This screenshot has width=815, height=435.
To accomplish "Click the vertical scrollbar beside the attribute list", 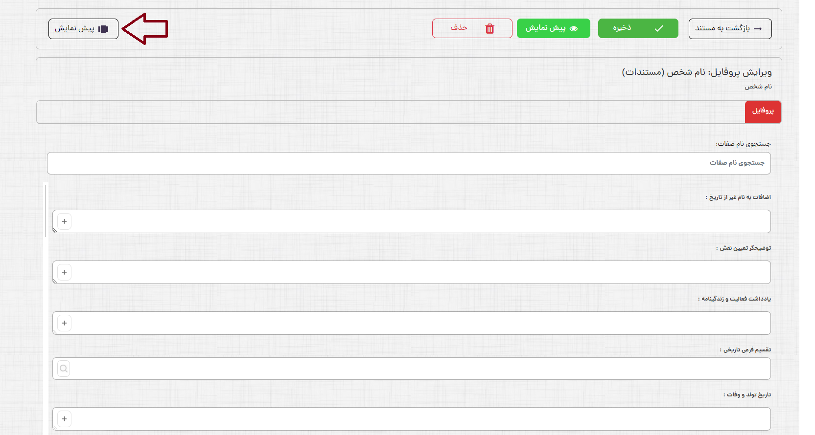I will [x=46, y=210].
